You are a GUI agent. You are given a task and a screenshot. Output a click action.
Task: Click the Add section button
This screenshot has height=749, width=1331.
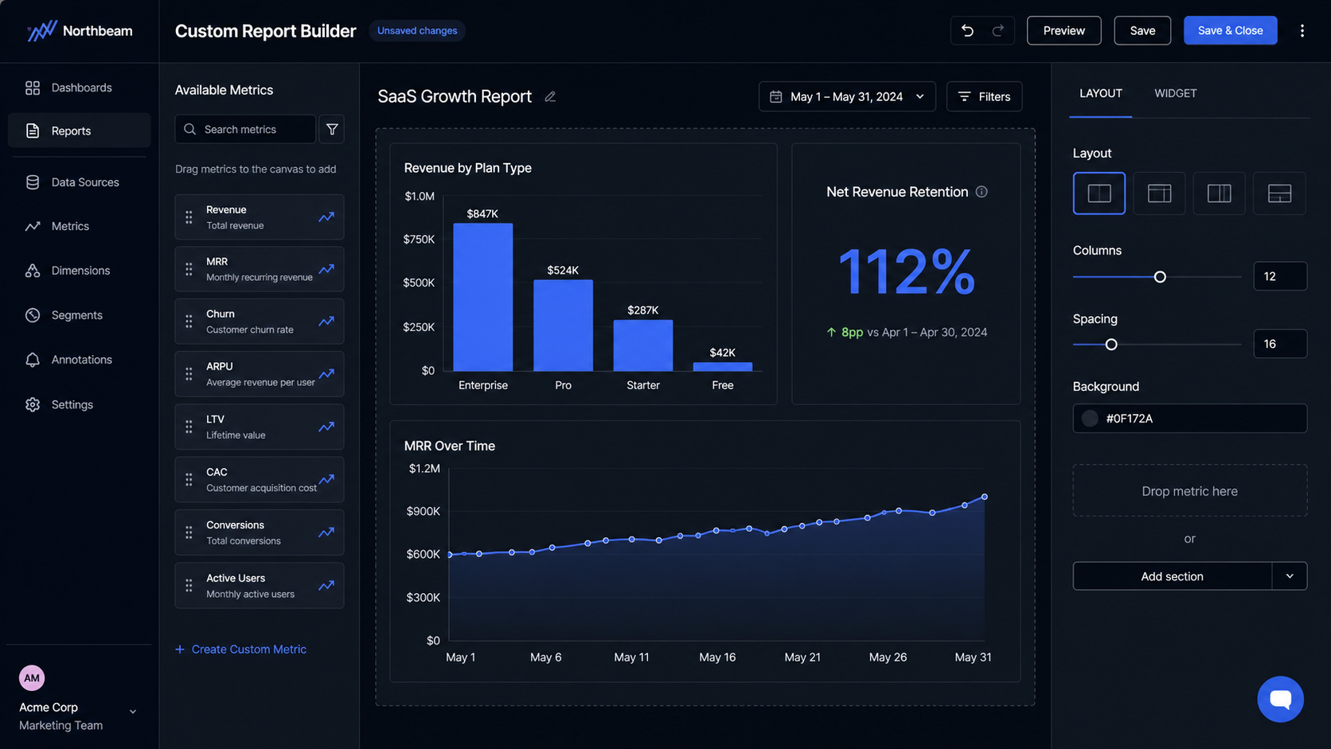(1173, 576)
